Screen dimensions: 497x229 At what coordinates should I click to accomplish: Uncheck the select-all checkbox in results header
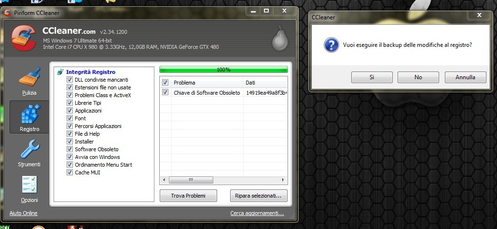point(166,83)
